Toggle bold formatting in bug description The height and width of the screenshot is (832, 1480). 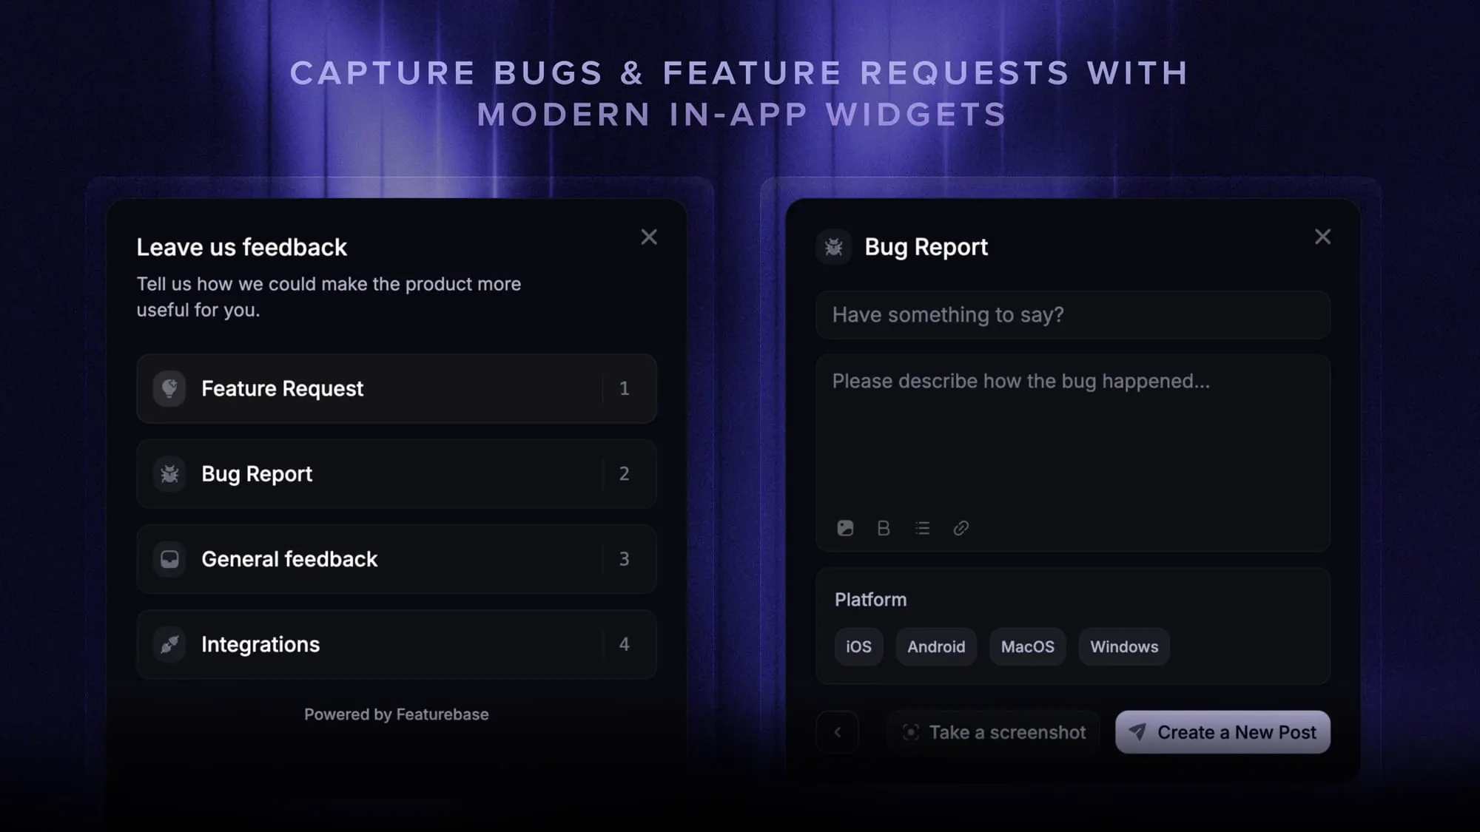coord(884,528)
